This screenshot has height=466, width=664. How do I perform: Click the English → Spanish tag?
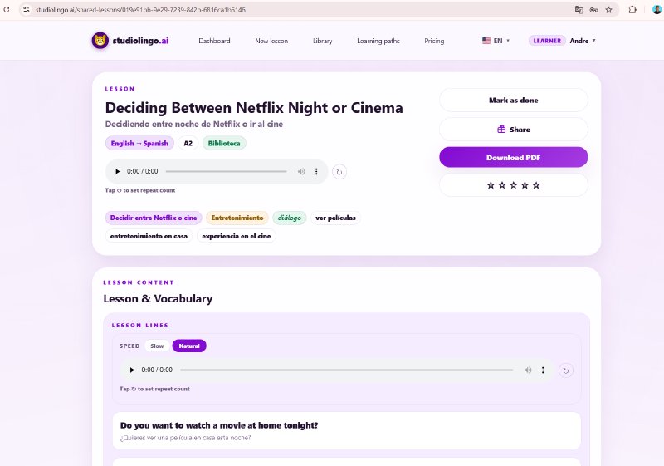pyautogui.click(x=139, y=143)
